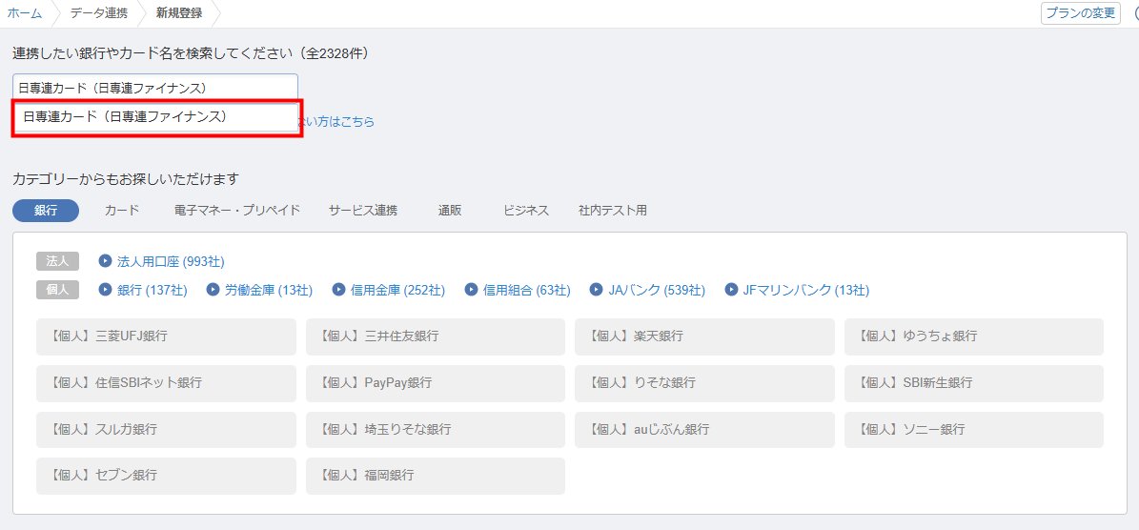Focus the bank or card search field
Image resolution: width=1139 pixels, height=530 pixels.
155,87
